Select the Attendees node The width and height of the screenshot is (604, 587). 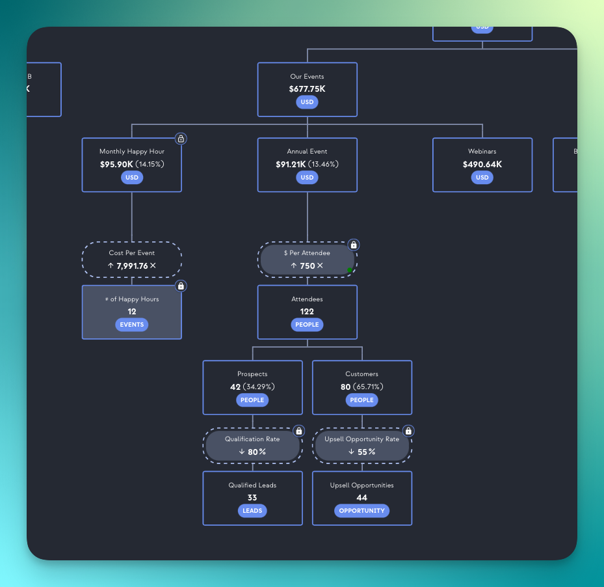tap(307, 312)
